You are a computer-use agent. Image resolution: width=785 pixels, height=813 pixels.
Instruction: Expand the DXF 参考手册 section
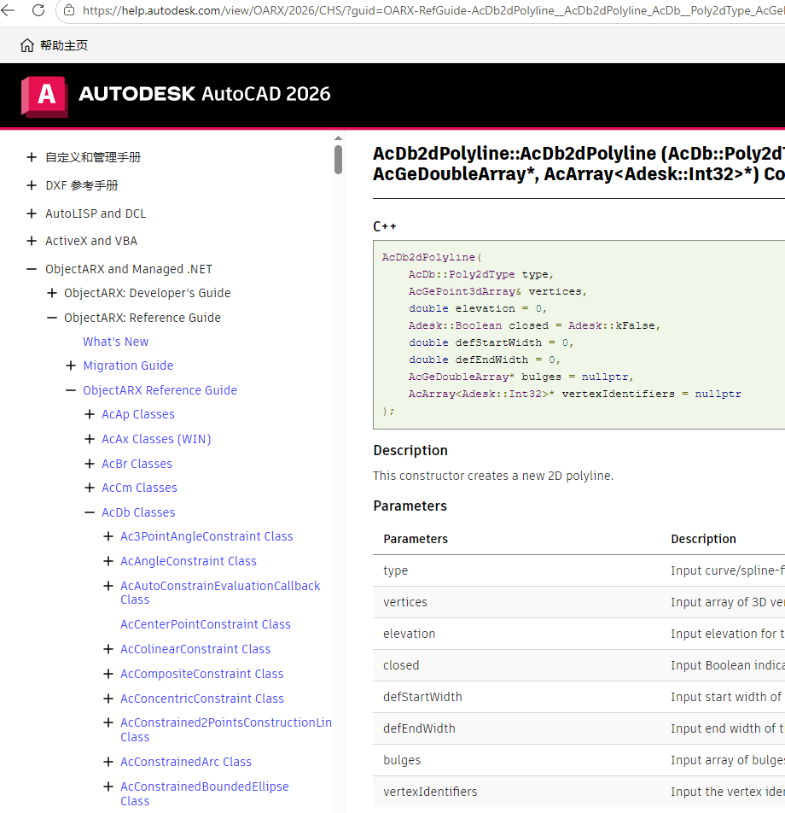pyautogui.click(x=32, y=185)
